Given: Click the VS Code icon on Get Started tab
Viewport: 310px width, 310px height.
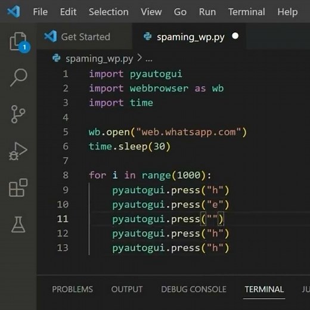Looking at the screenshot, I should 50,36.
